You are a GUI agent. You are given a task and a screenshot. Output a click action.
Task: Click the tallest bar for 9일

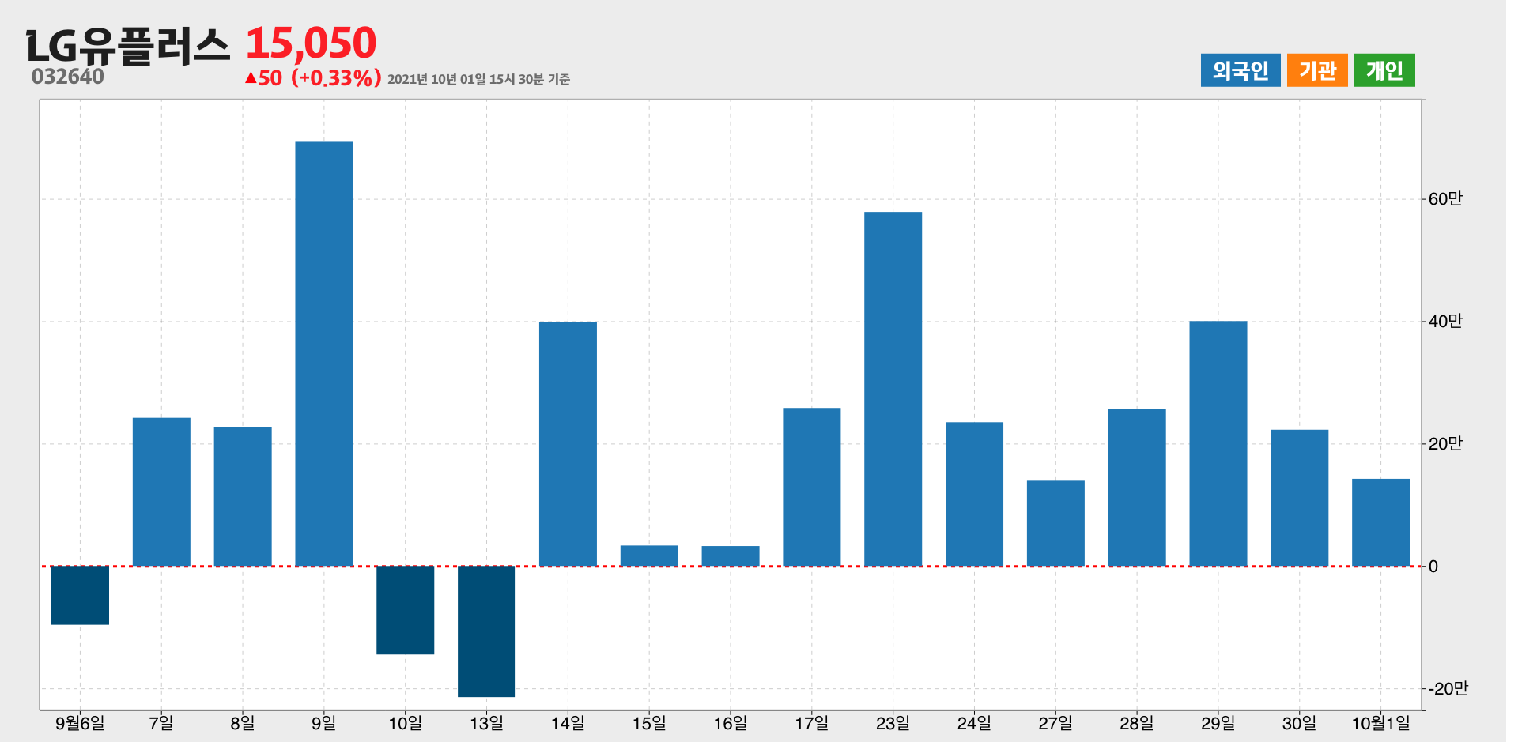[324, 354]
